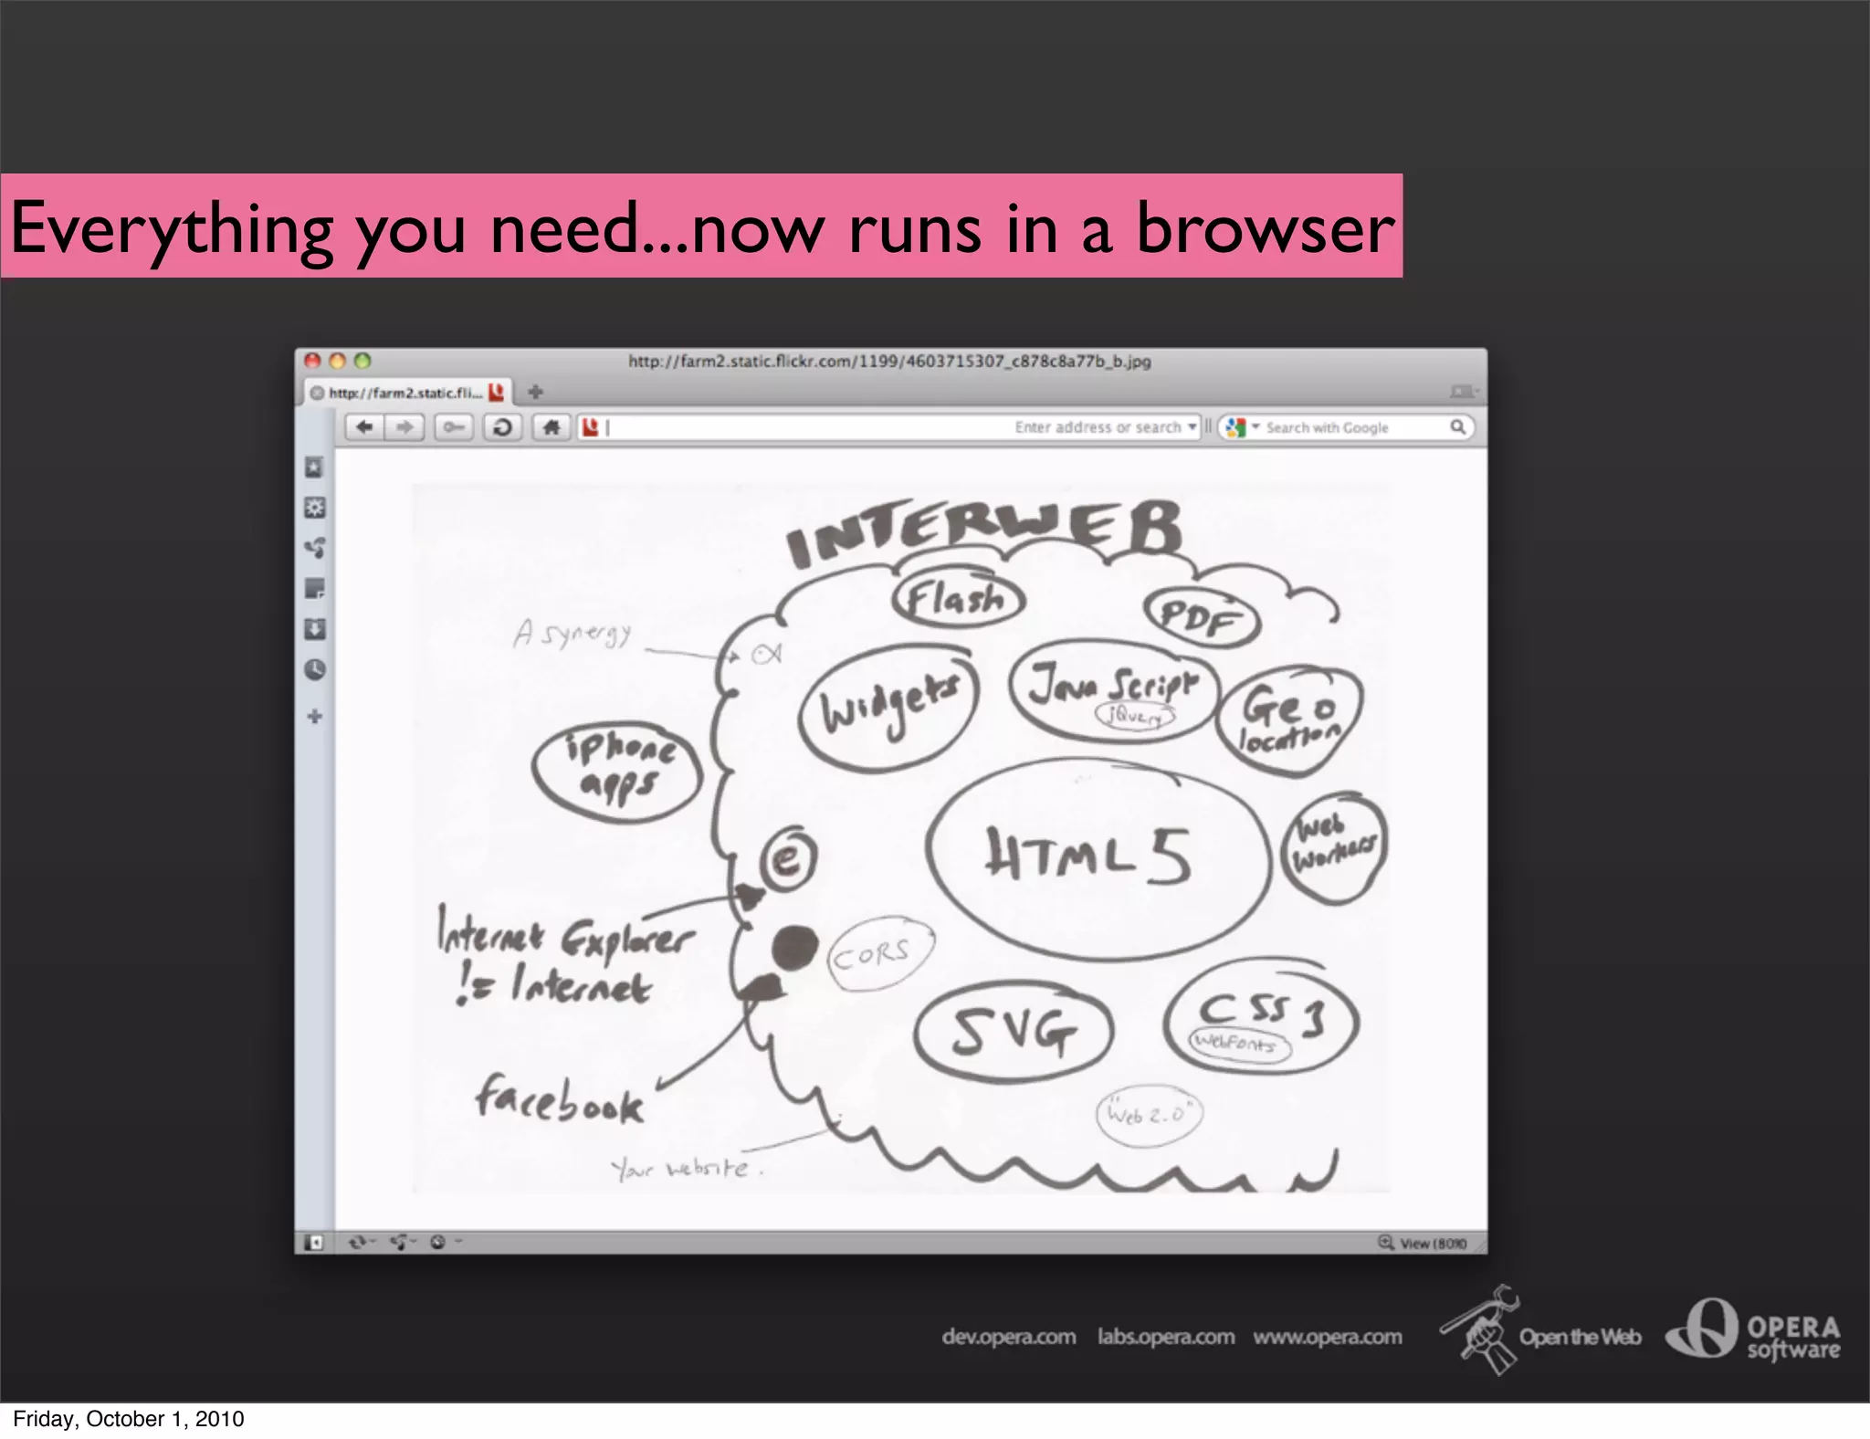Go to home page via house icon
Viewport: 1870px width, 1439px height.
pos(552,427)
